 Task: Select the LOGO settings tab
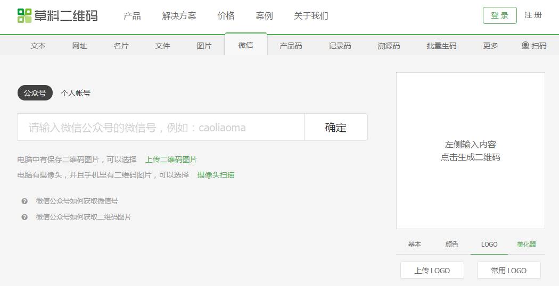489,245
